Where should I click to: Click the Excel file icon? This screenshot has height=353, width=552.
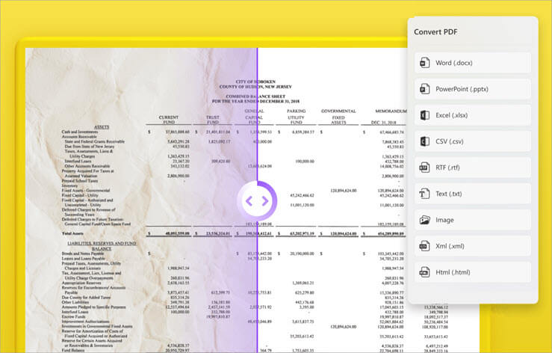424,115
